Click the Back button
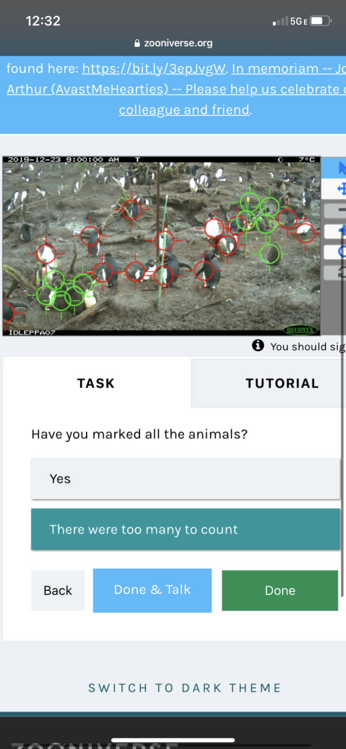 point(58,590)
